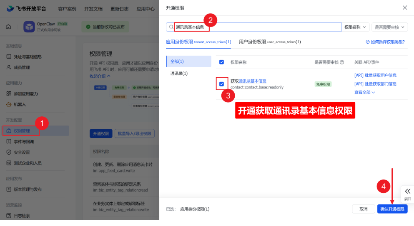Click the home icon in the app header
Viewport: 414px width, 226px height.
(8, 27)
